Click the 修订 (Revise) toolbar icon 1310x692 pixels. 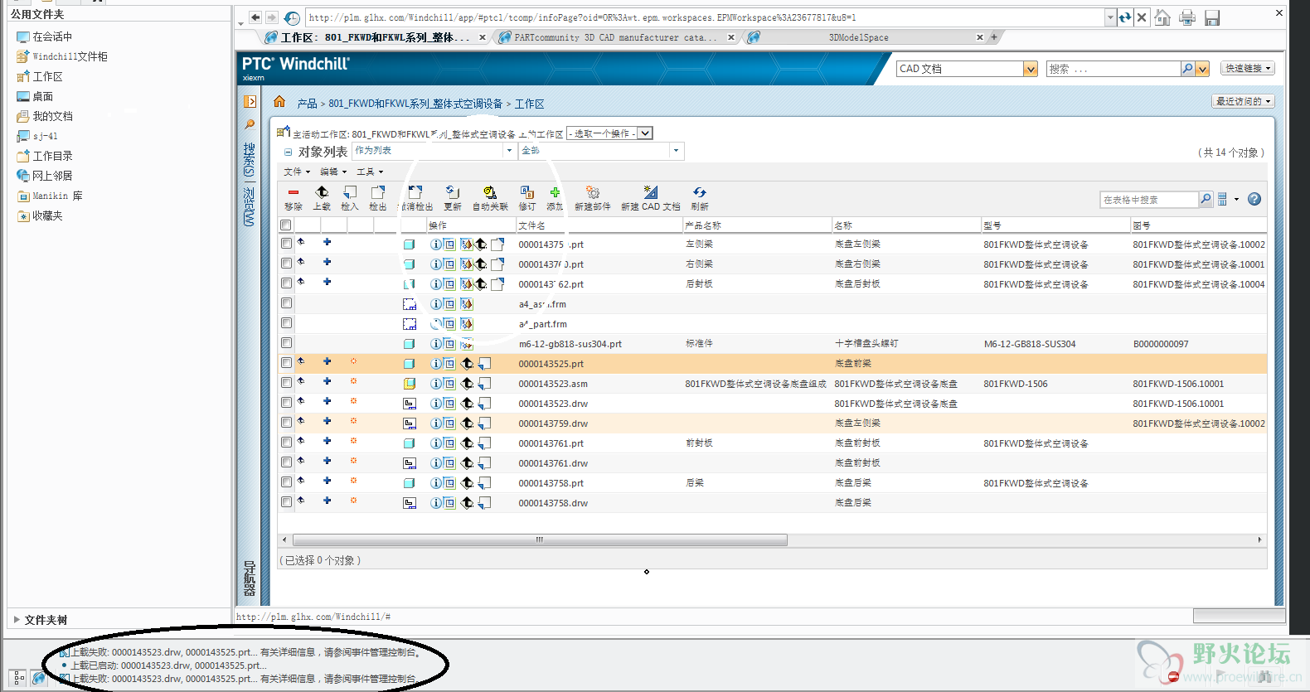526,192
